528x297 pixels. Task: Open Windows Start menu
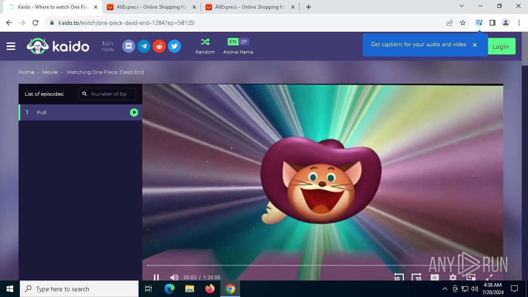coord(10,289)
